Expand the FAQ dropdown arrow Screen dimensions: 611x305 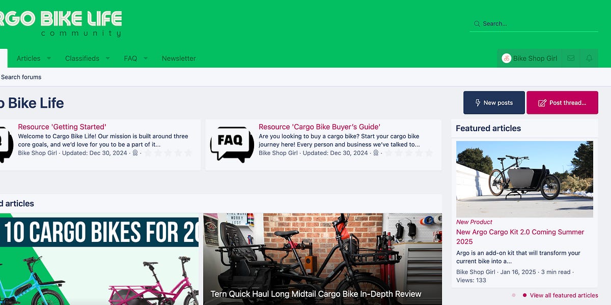[x=146, y=58]
